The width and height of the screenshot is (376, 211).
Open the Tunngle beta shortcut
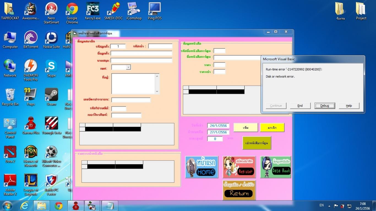(x=51, y=126)
